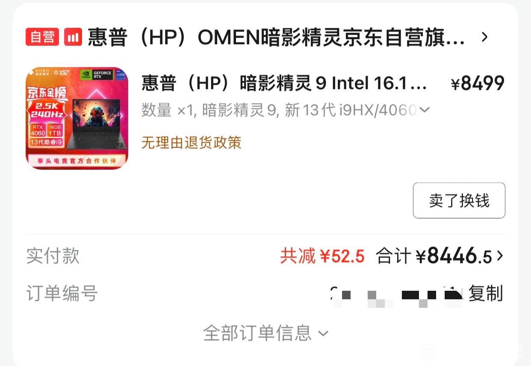Copy order number with 复制
The image size is (531, 366).
pos(486,294)
